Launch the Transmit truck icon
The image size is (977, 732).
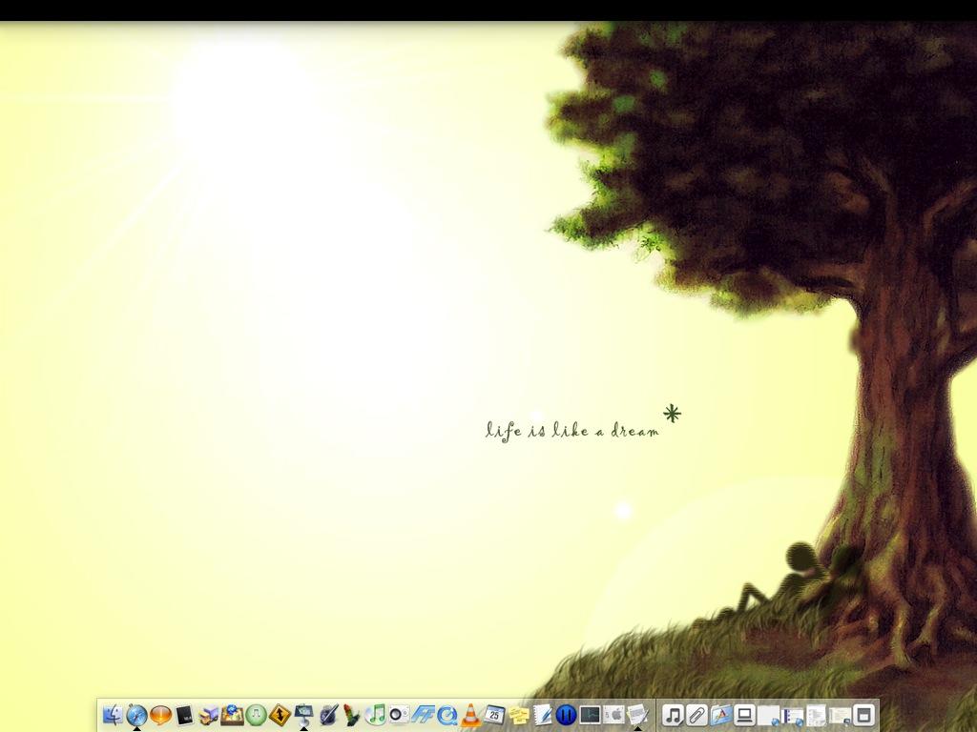point(208,715)
